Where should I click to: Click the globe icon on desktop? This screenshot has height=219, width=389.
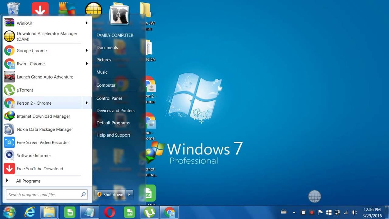click(315, 196)
